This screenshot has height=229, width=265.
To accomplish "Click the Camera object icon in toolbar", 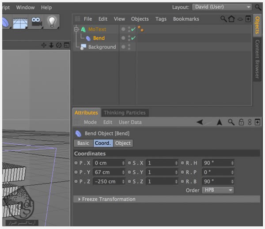I will tap(36, 22).
